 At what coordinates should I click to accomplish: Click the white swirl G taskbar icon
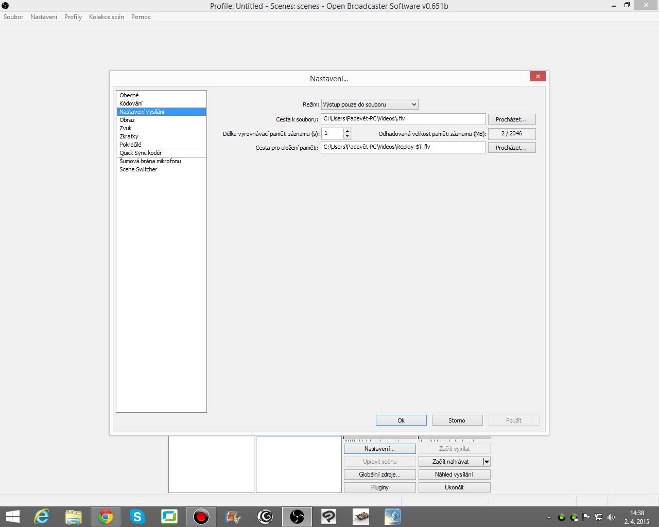(265, 517)
